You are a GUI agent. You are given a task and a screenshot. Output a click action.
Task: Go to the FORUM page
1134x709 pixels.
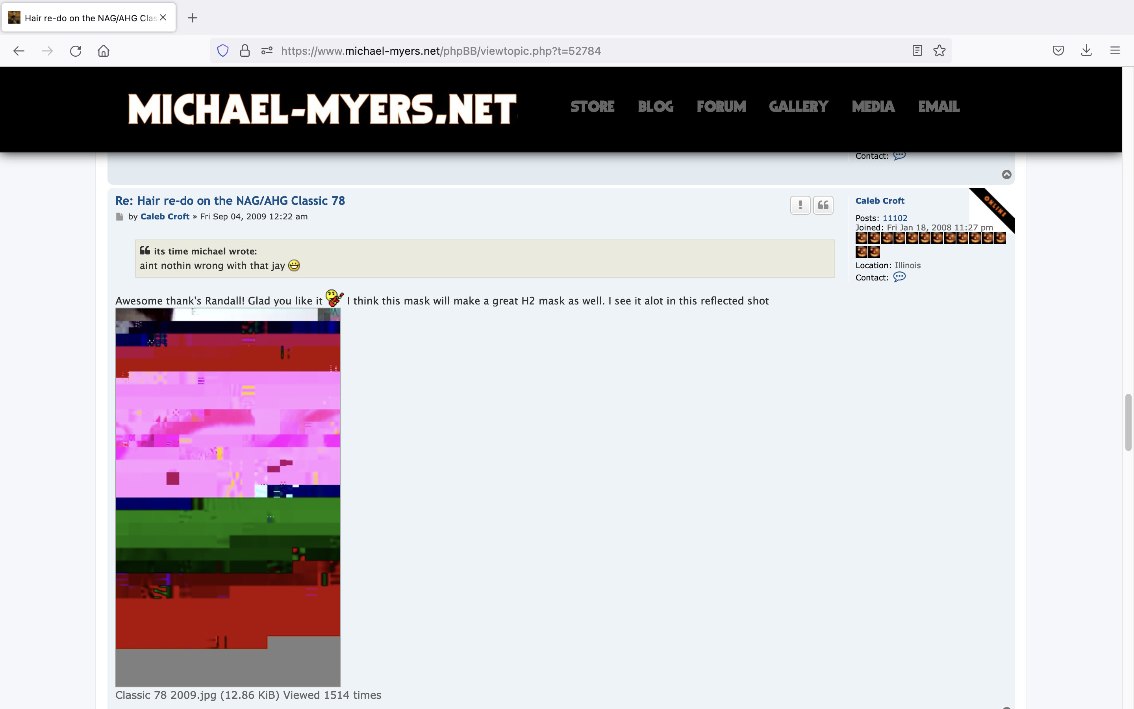click(x=721, y=106)
